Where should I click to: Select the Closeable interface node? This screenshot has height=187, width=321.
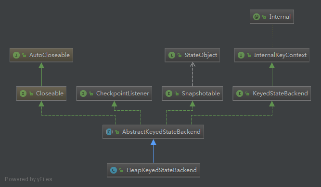pyautogui.click(x=41, y=93)
